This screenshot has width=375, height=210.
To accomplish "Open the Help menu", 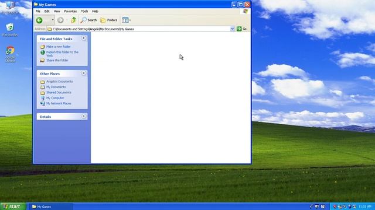I will (x=95, y=11).
